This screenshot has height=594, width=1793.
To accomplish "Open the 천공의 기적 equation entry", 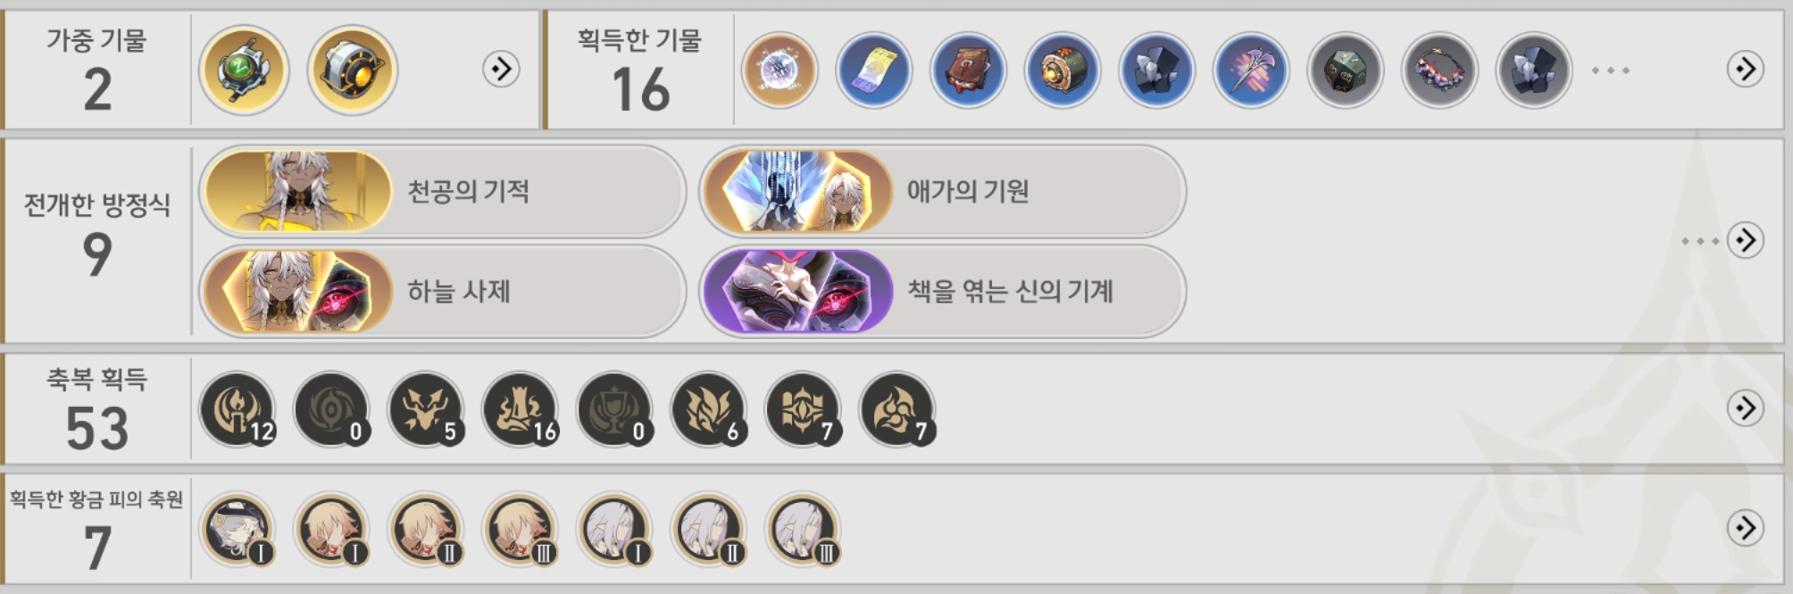I will click(x=442, y=191).
